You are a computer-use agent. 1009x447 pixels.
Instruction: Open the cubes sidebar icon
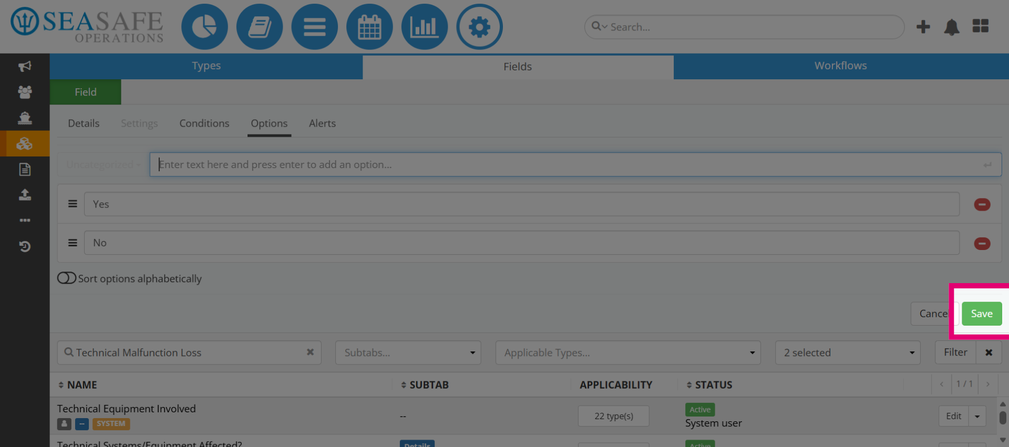[25, 143]
